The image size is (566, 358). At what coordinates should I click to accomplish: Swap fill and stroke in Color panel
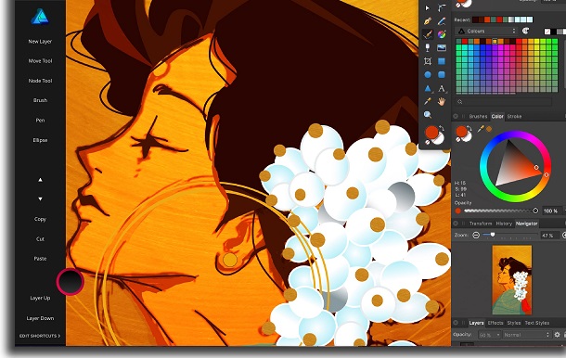tap(470, 128)
